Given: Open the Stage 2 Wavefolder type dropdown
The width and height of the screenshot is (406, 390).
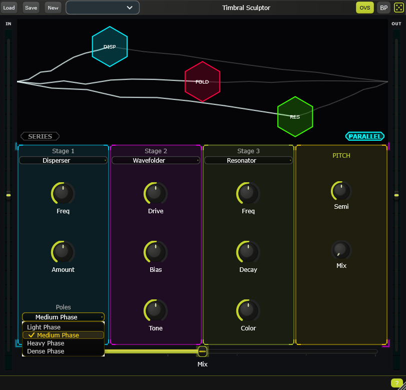Looking at the screenshot, I should tap(155, 160).
